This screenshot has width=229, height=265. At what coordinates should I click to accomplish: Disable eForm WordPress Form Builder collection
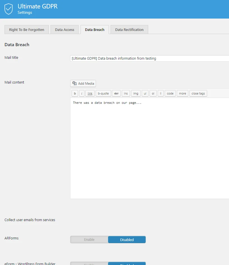pyautogui.click(x=127, y=263)
